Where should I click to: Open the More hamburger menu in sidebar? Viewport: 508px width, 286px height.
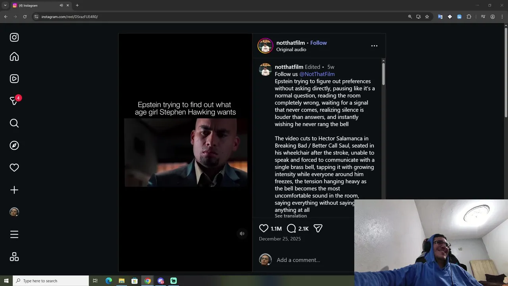pos(14,234)
